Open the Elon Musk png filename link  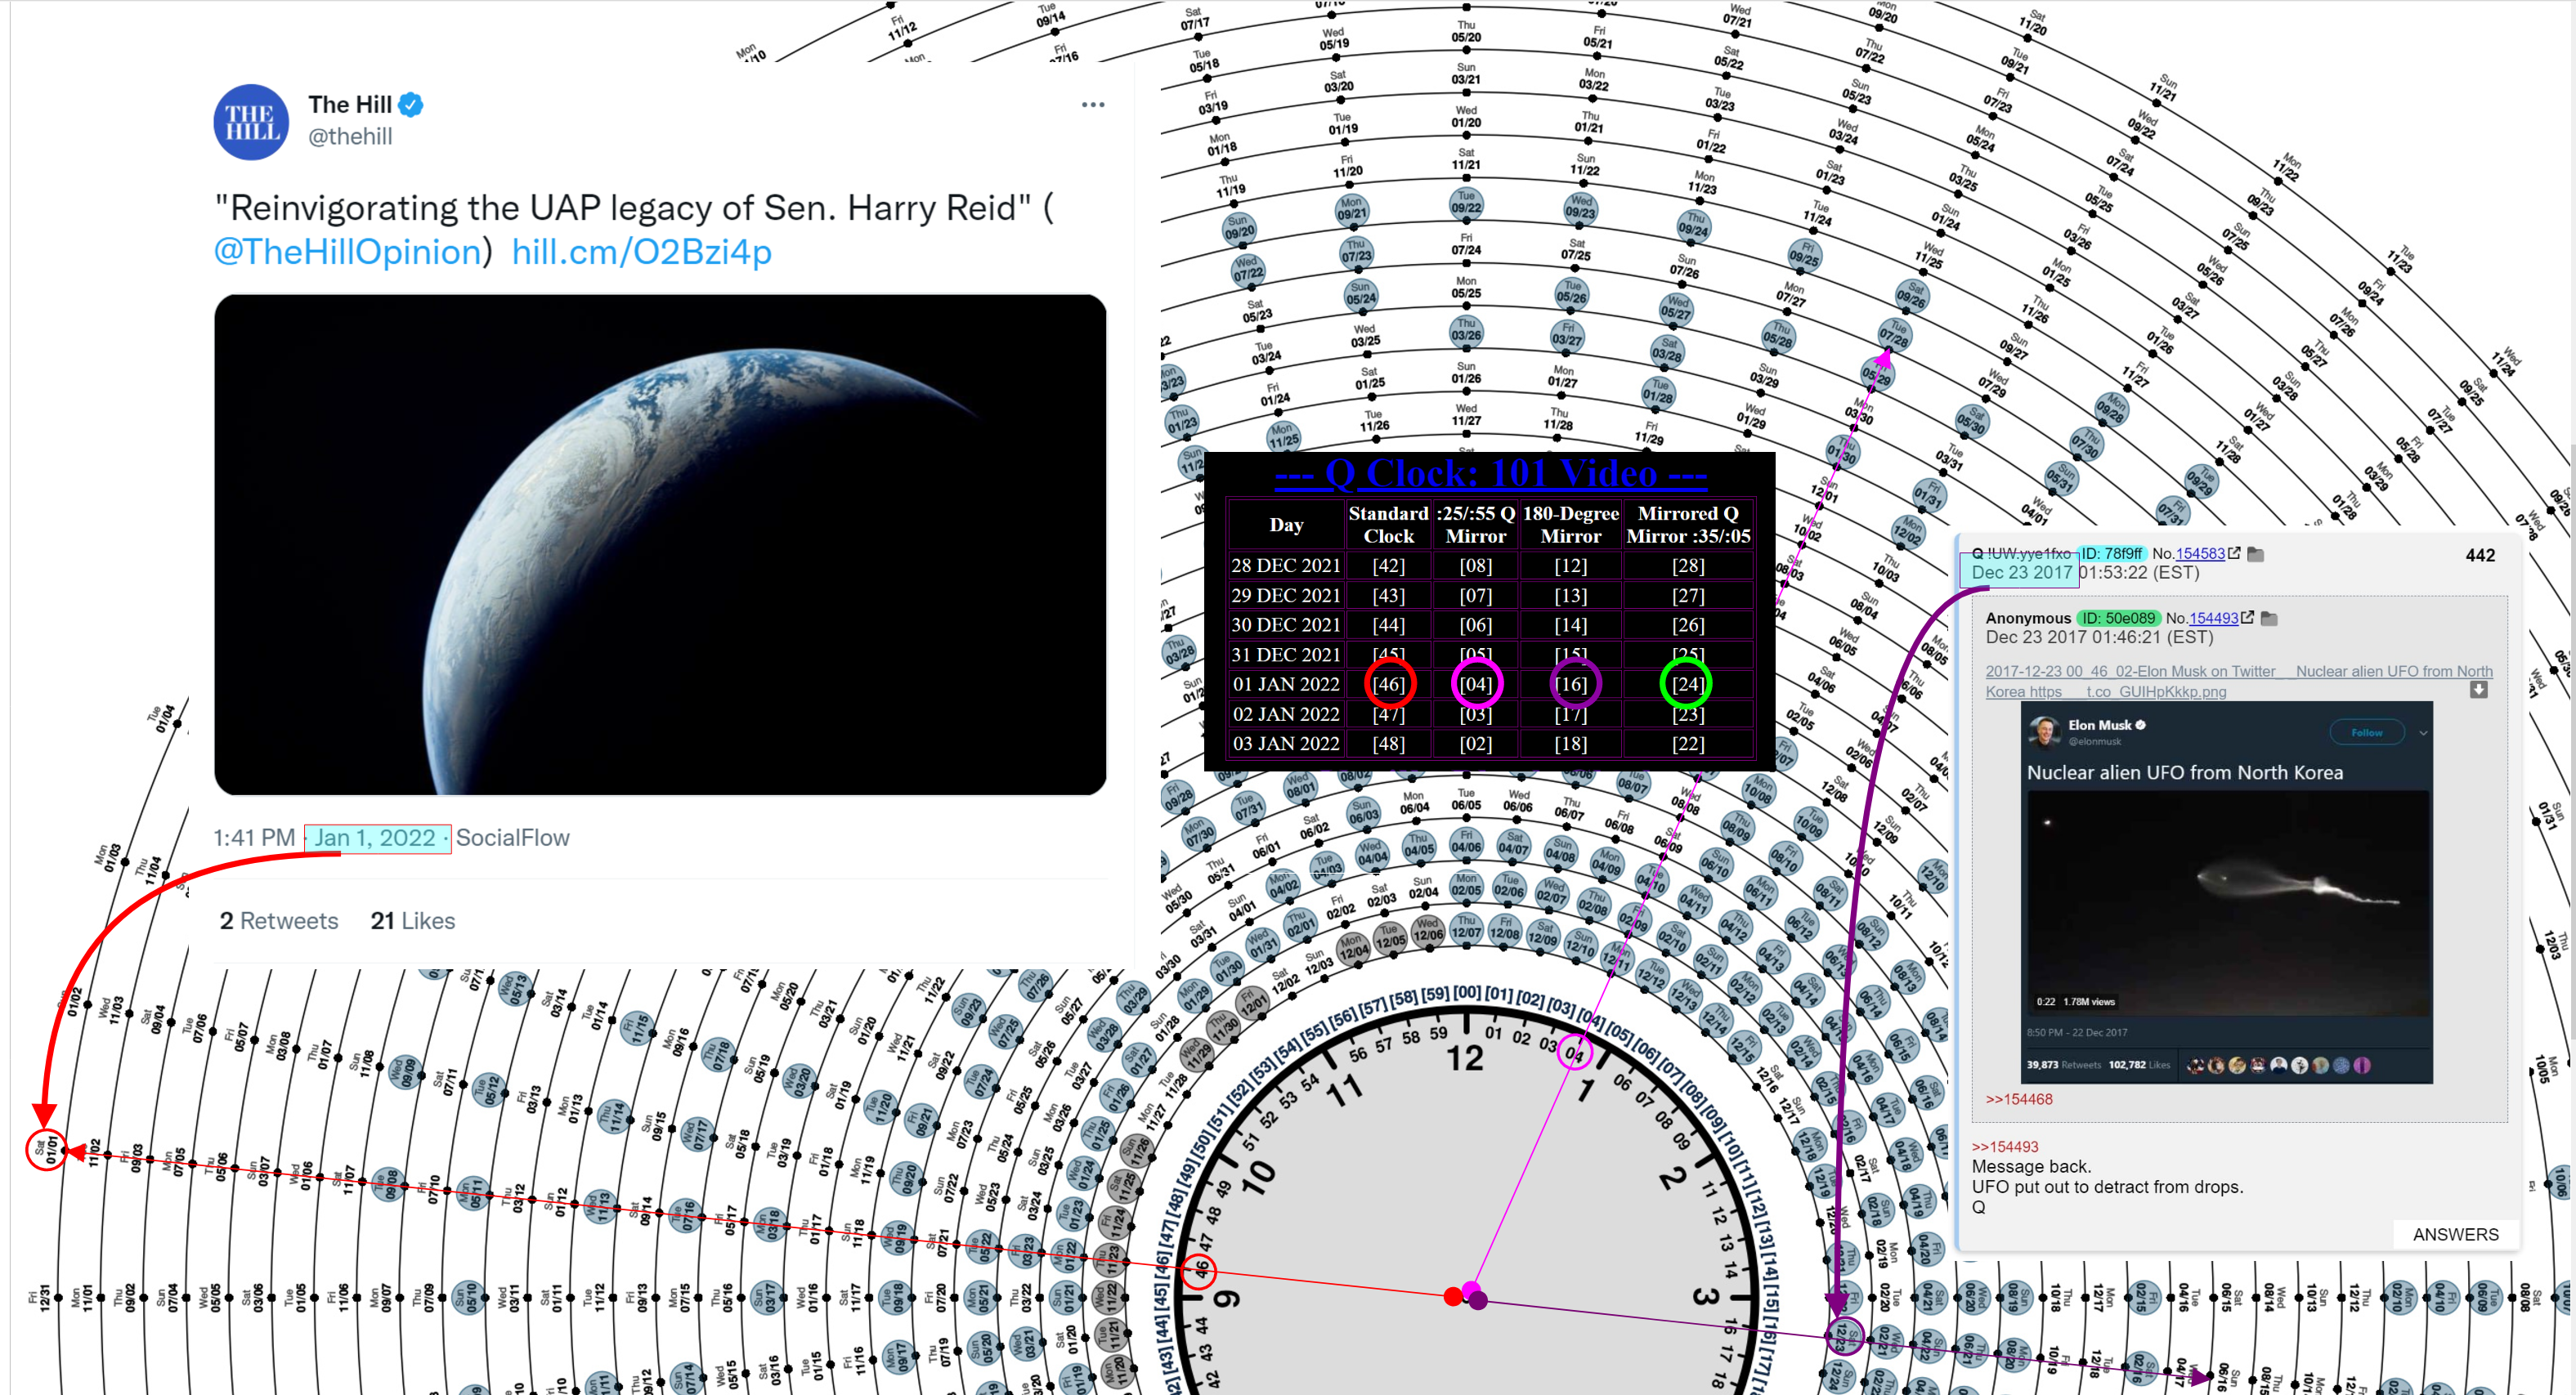[2238, 681]
